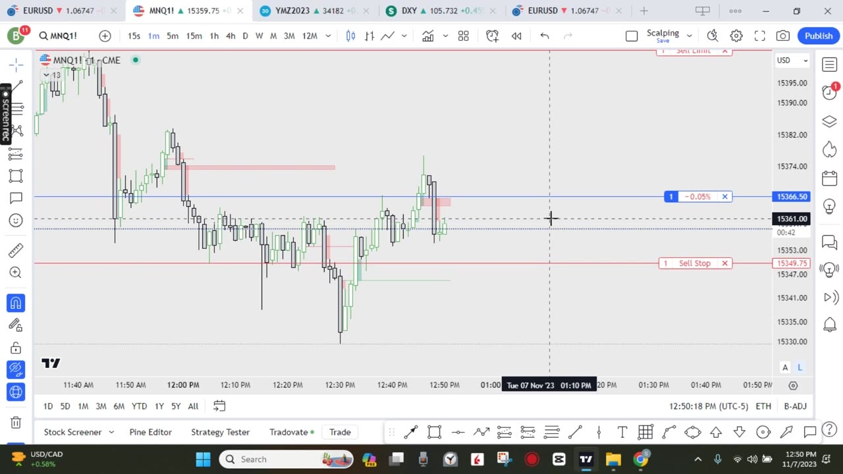
Task: Toggle auto scale A button
Action: (x=785, y=367)
